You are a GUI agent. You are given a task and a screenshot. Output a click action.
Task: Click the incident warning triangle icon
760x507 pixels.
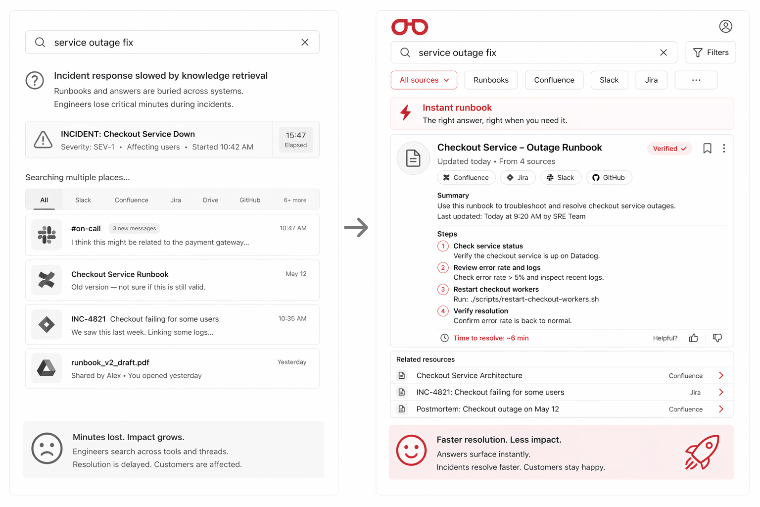click(x=43, y=140)
